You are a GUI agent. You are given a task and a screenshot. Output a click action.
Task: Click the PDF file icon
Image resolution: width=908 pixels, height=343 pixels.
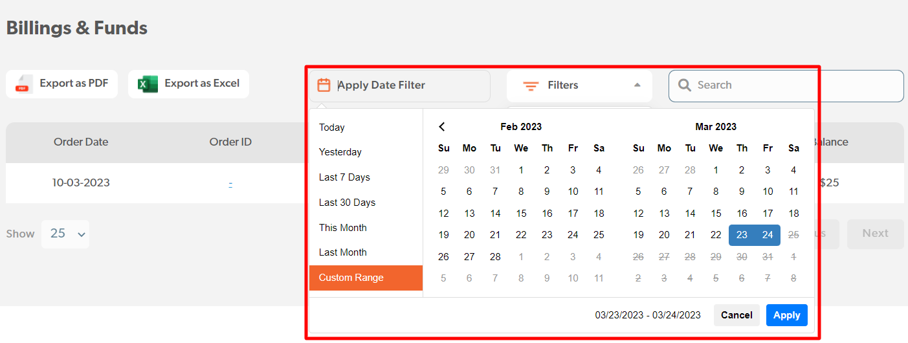pyautogui.click(x=23, y=83)
